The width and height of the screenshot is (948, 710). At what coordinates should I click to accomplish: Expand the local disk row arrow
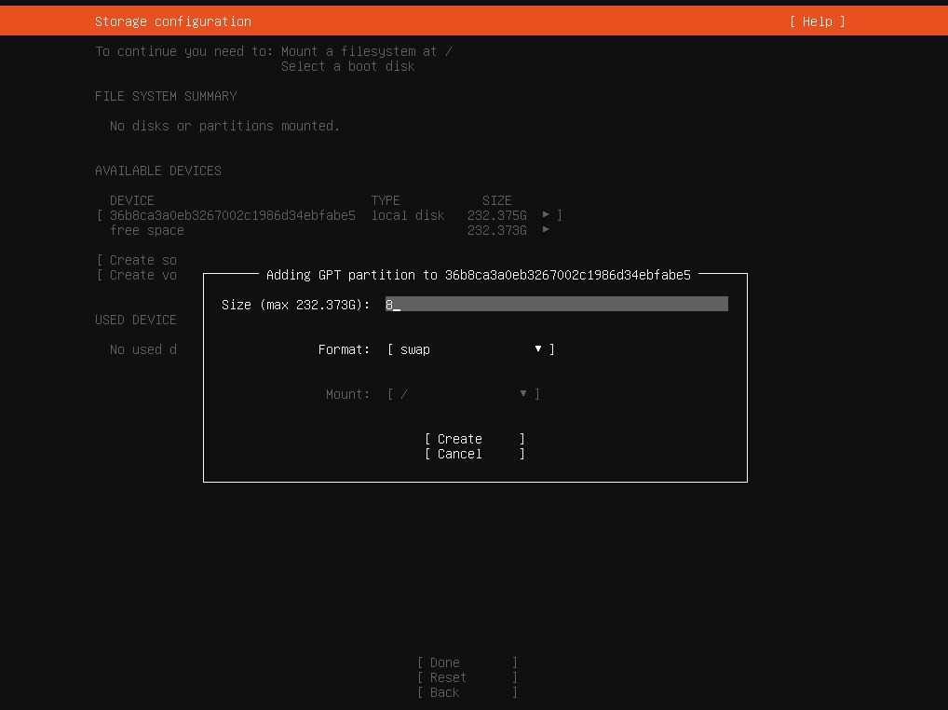(x=546, y=214)
